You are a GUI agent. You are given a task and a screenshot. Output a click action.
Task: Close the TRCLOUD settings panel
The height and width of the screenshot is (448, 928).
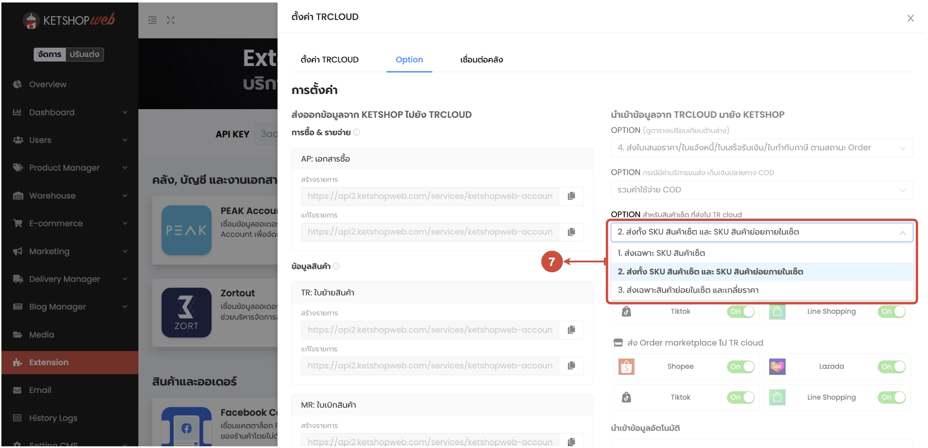coord(910,18)
